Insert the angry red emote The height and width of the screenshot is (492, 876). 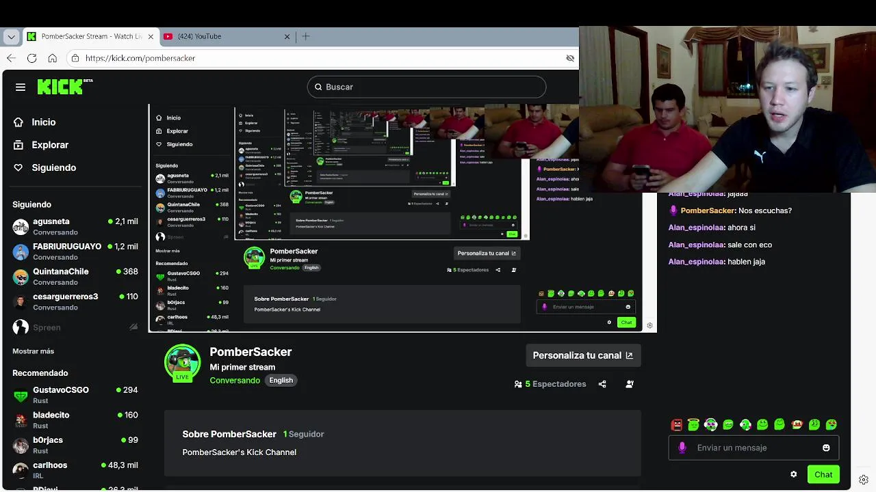677,424
